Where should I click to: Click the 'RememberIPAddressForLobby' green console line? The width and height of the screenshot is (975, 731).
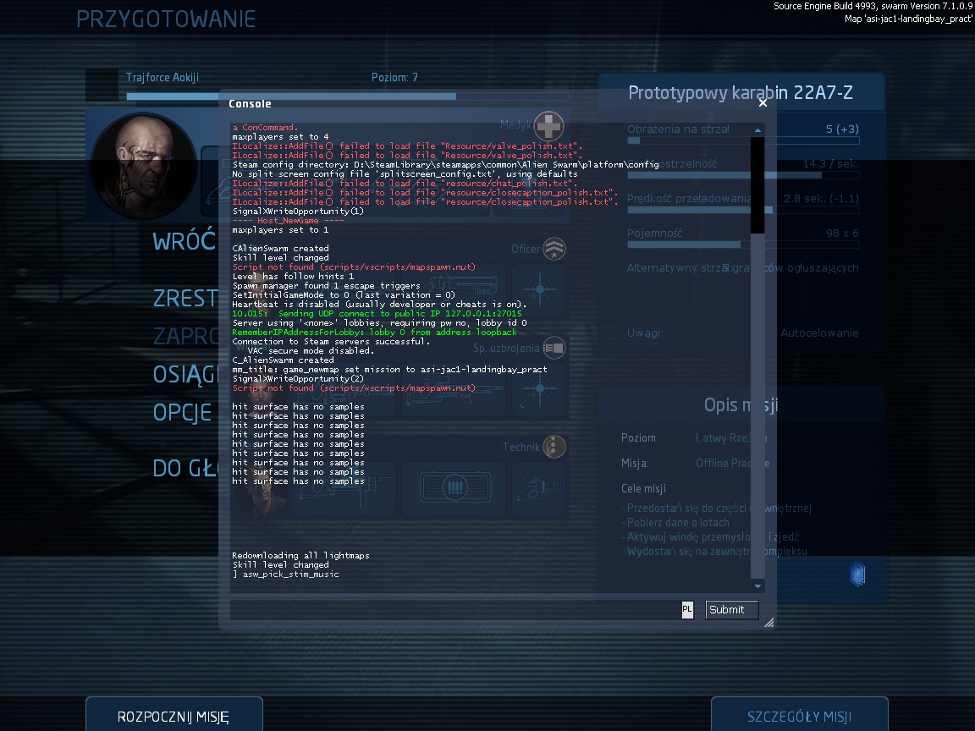pyautogui.click(x=374, y=333)
